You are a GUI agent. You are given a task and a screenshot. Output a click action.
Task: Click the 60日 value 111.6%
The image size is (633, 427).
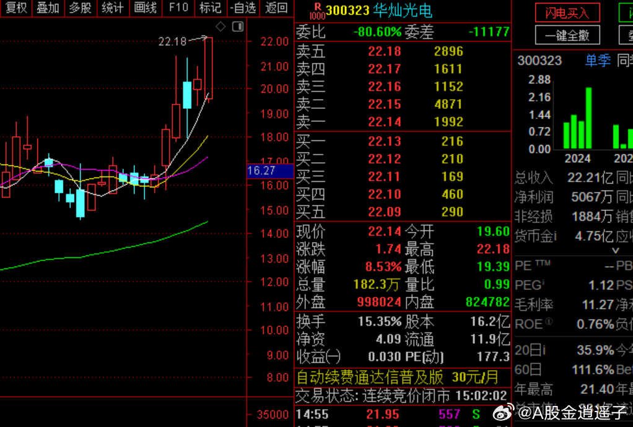593,369
